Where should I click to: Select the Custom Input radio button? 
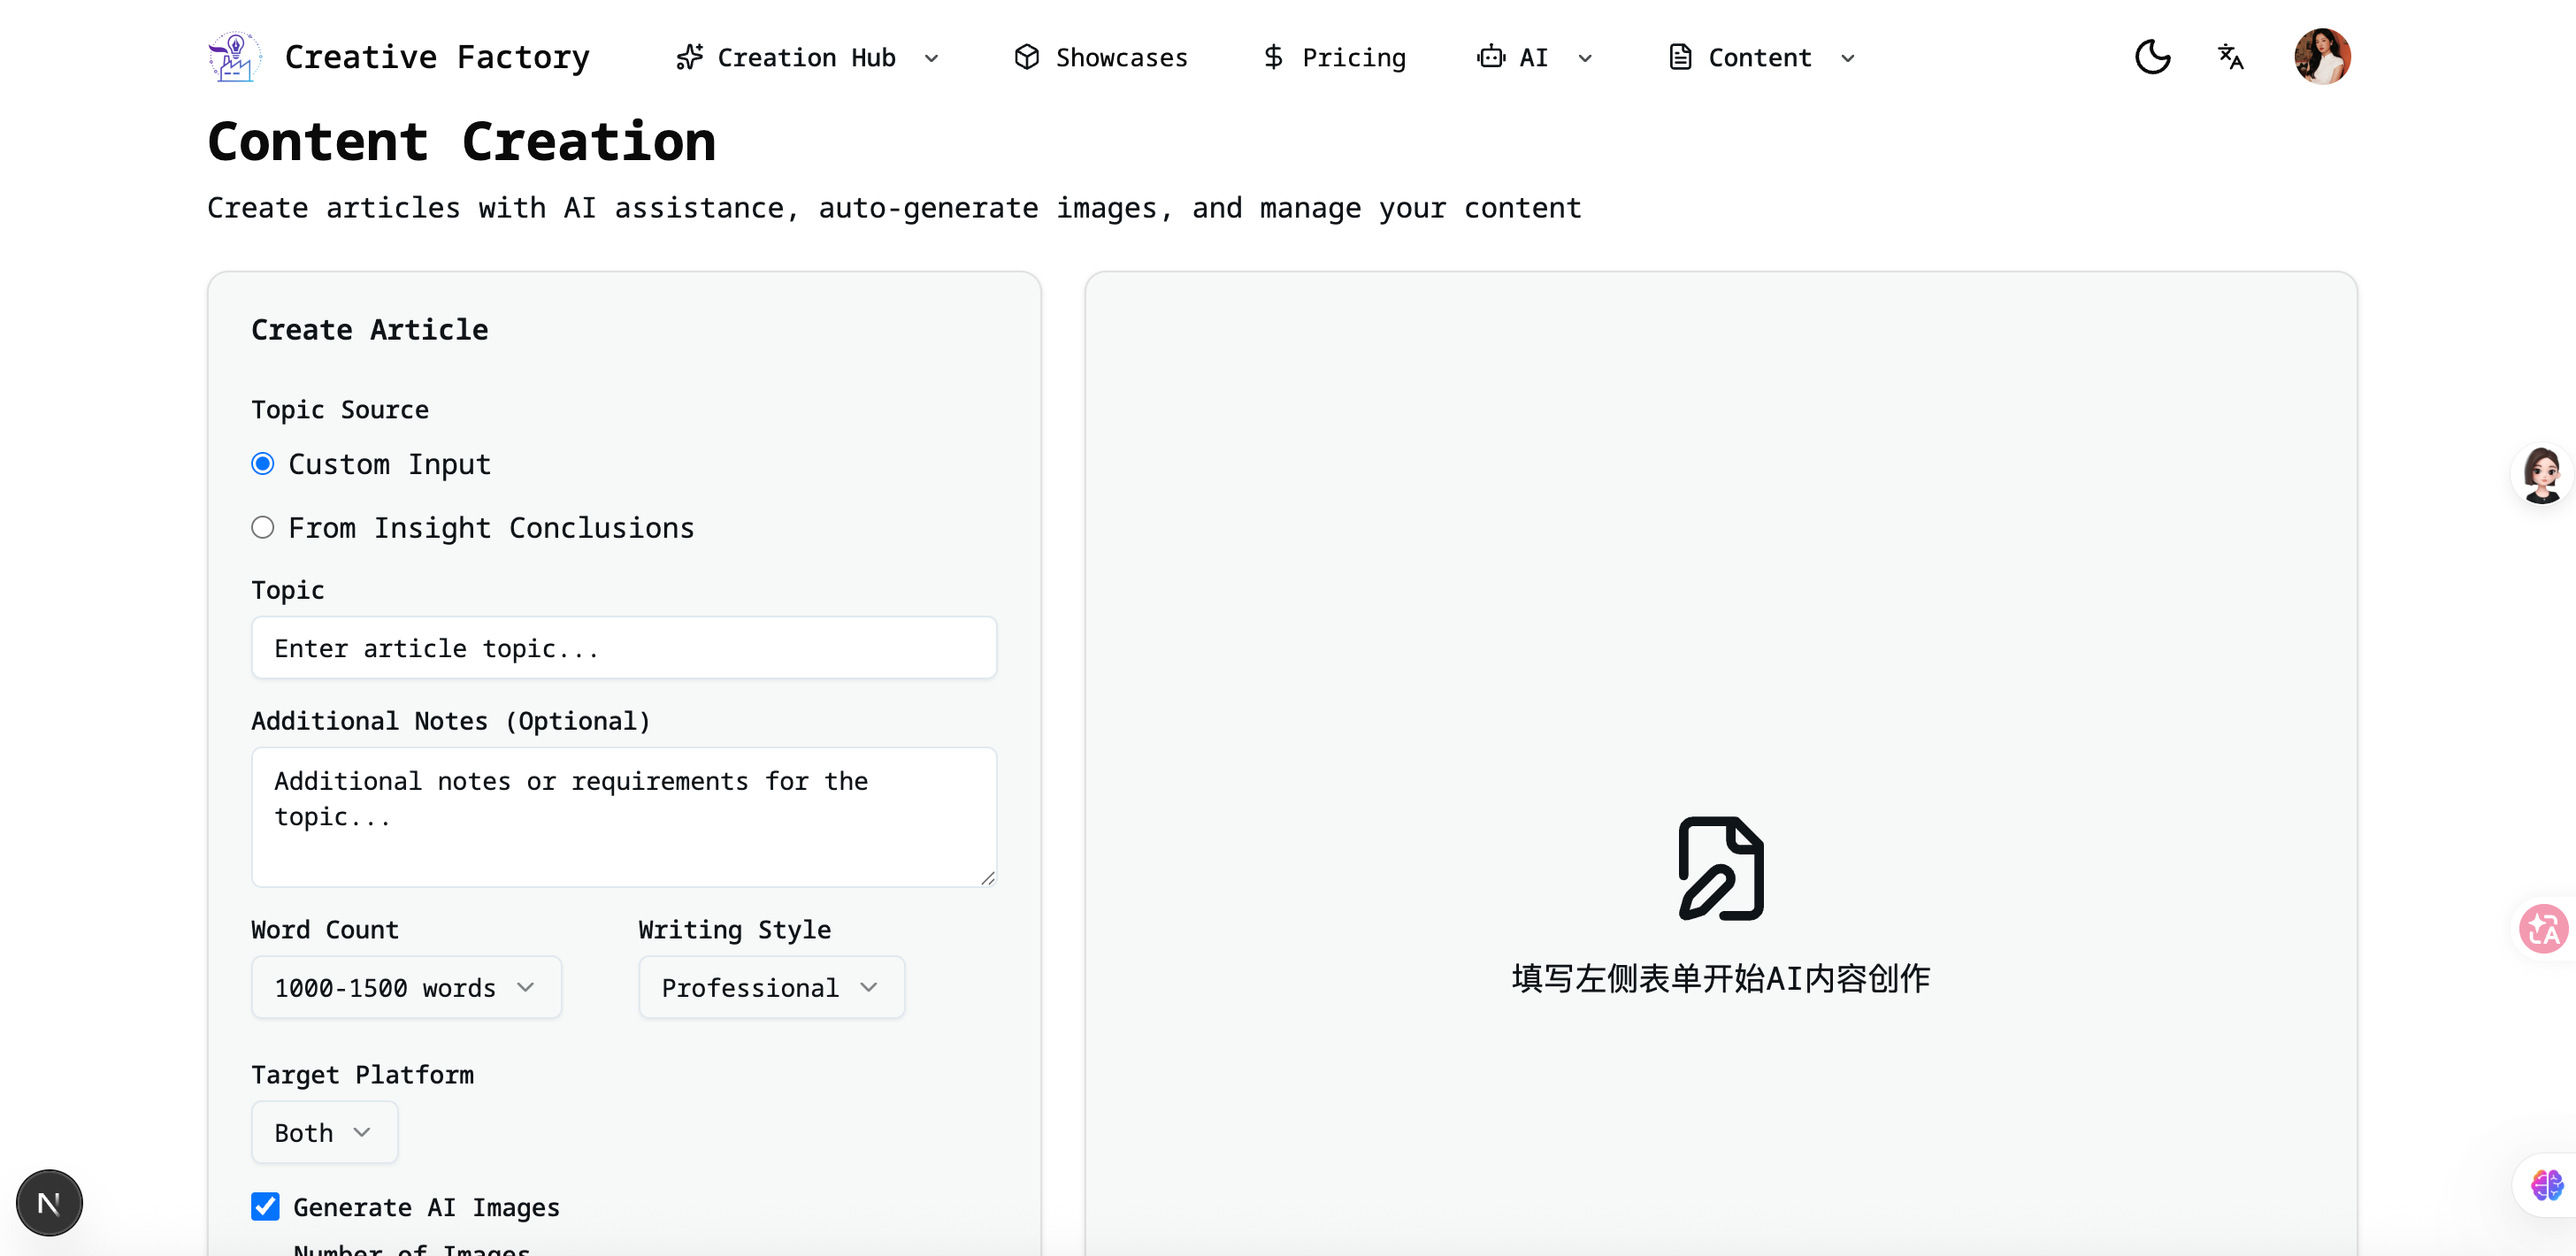pos(263,464)
